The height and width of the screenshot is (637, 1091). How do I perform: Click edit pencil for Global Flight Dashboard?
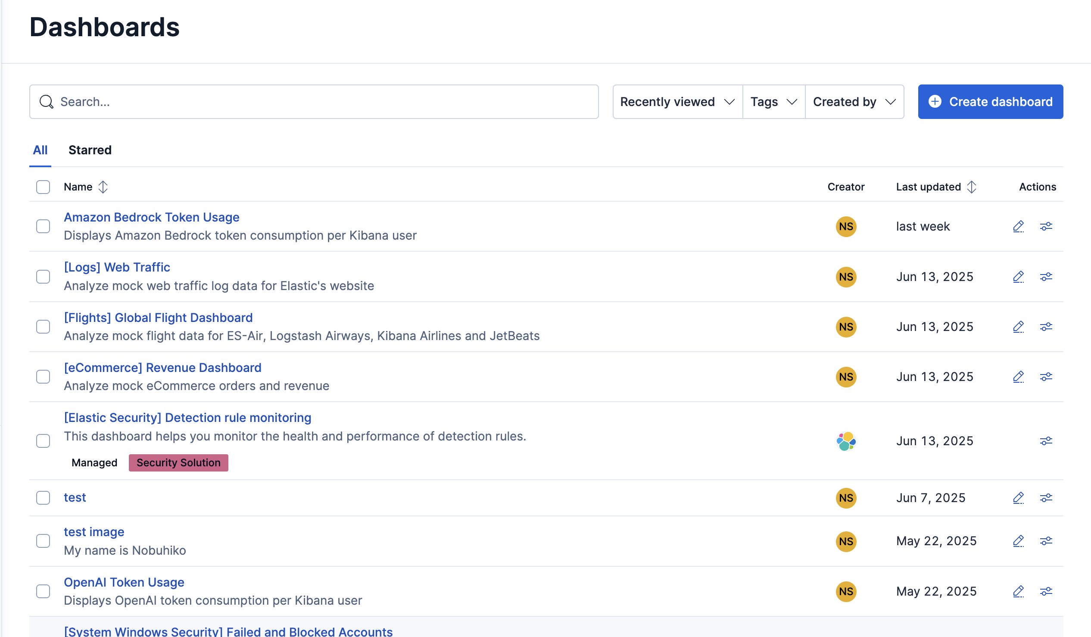(x=1018, y=327)
